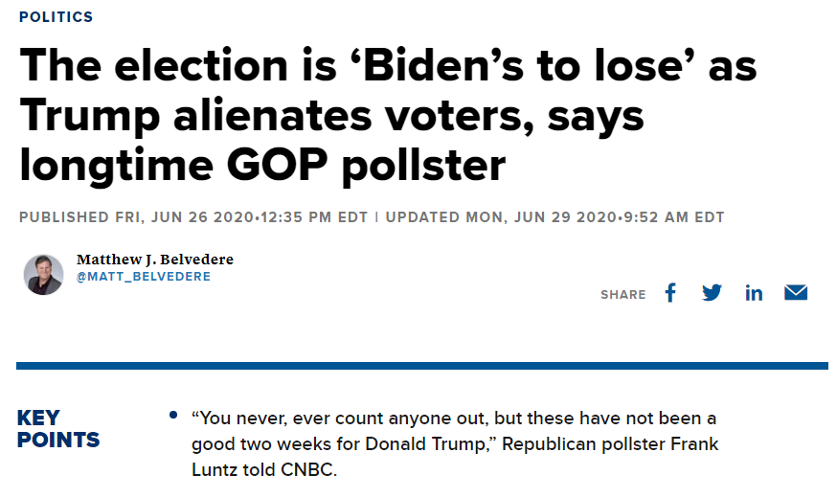Image resolution: width=837 pixels, height=498 pixels.
Task: Click the bullet marker before the quote
Action: (172, 416)
